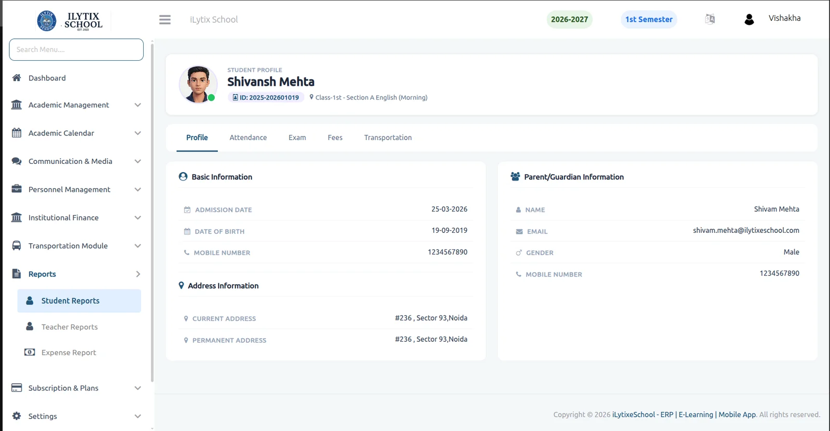The width and height of the screenshot is (830, 431).
Task: Click the hamburger menu toggle icon
Action: (165, 20)
